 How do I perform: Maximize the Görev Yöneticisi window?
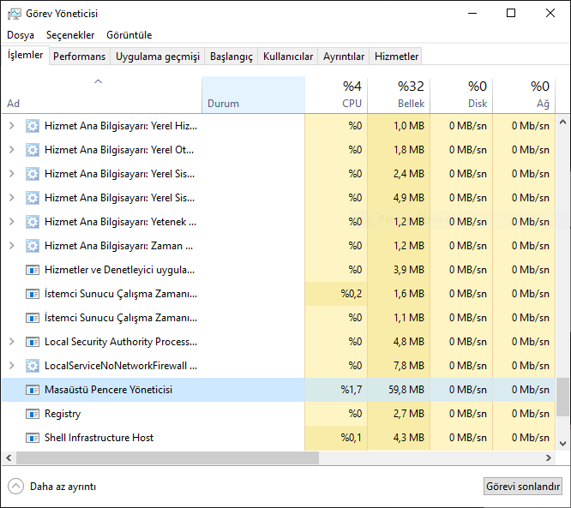[511, 14]
